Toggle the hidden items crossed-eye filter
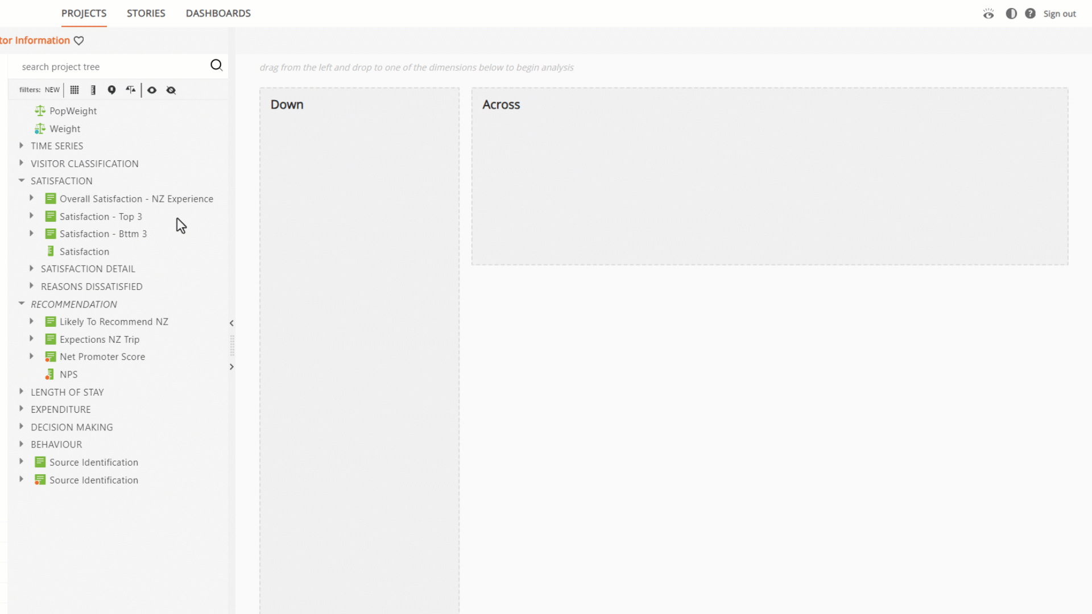This screenshot has width=1092, height=614. pos(171,90)
